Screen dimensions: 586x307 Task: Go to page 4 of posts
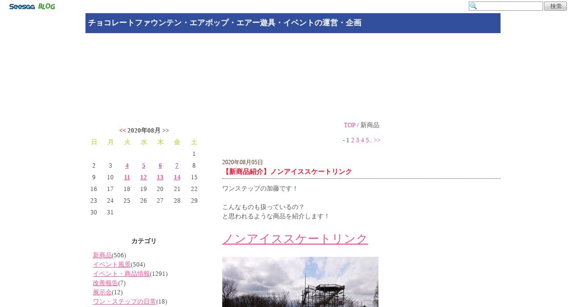tap(362, 140)
